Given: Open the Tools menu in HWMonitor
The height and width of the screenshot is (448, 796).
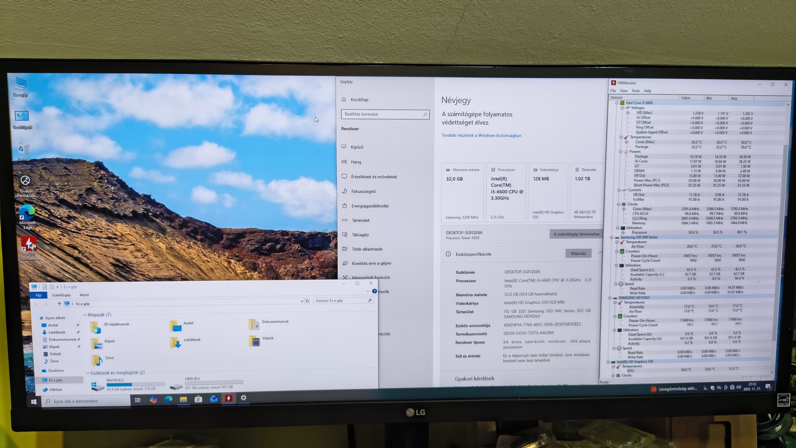Looking at the screenshot, I should click(x=635, y=91).
